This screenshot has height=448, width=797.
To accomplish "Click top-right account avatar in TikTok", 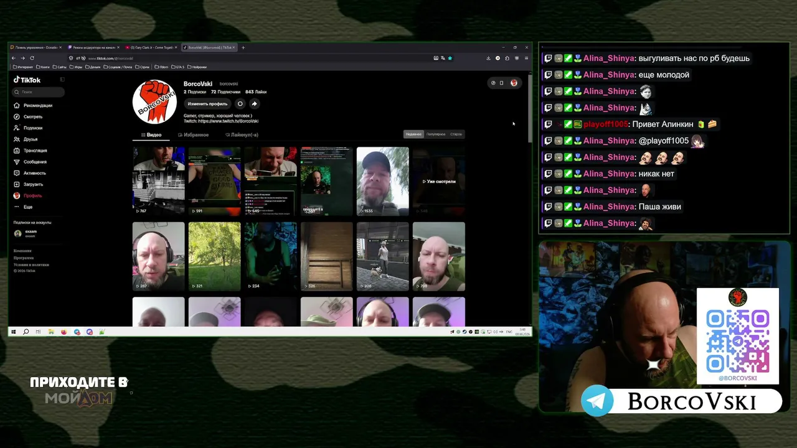I will click(514, 83).
